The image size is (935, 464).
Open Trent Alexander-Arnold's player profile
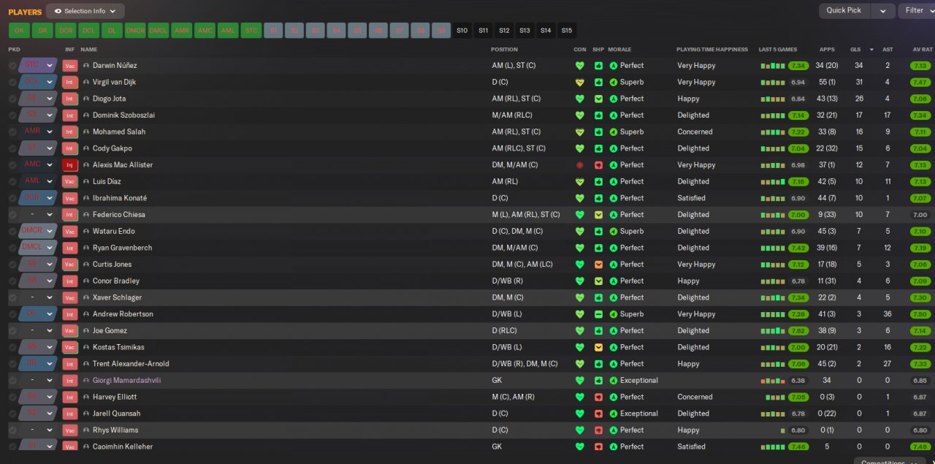click(131, 364)
